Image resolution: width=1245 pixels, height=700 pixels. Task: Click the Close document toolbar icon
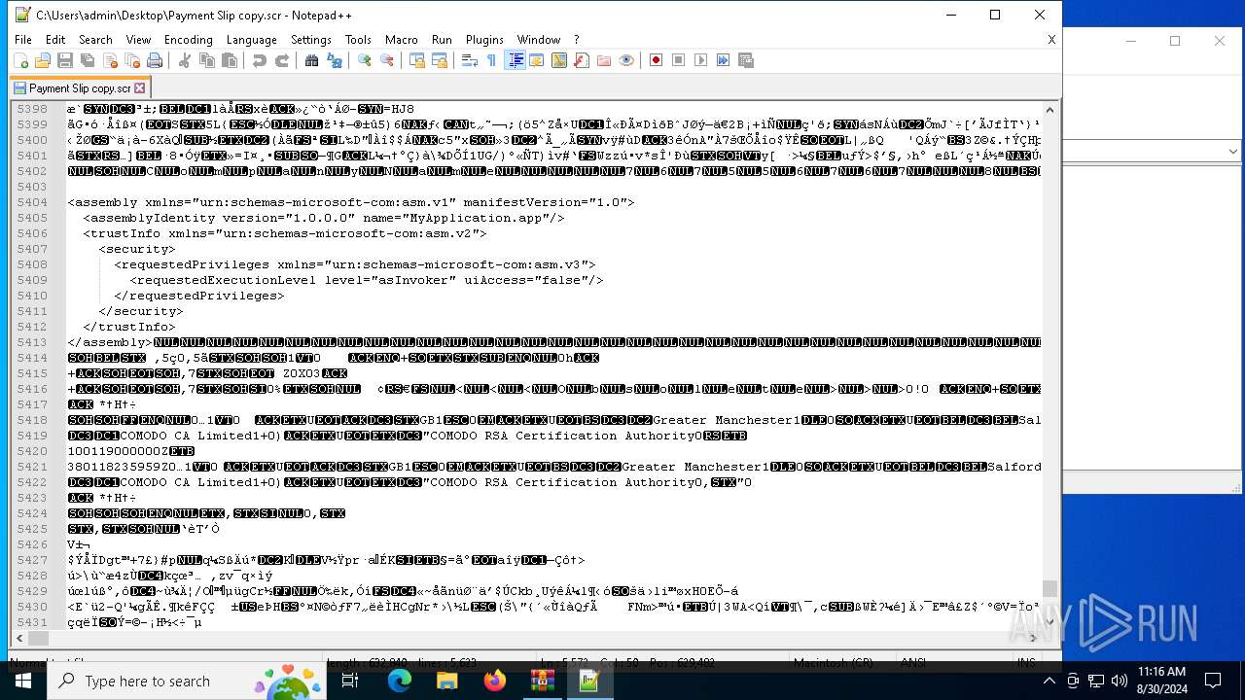110,60
